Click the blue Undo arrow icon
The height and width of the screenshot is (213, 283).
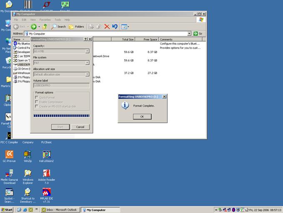pos(115,27)
